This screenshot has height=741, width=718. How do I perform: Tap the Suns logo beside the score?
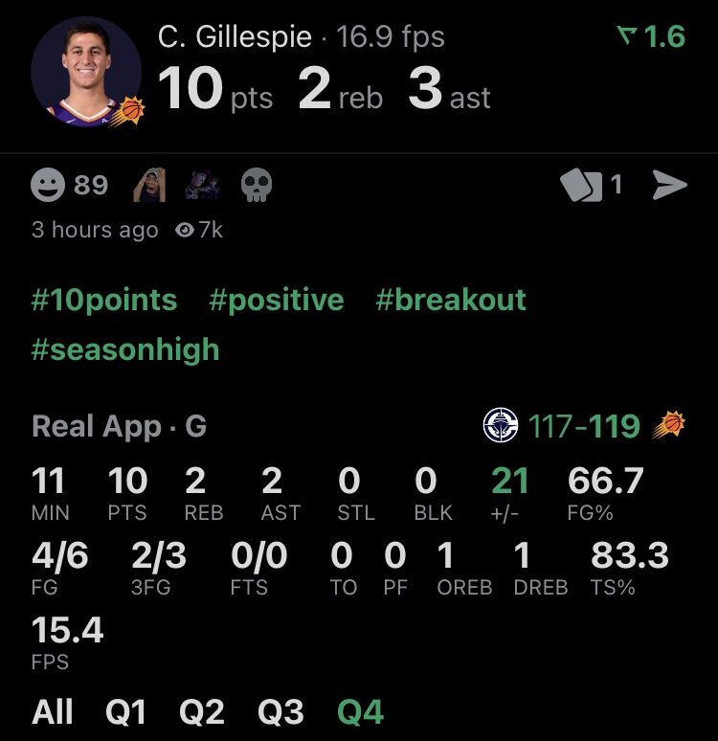pyautogui.click(x=669, y=424)
